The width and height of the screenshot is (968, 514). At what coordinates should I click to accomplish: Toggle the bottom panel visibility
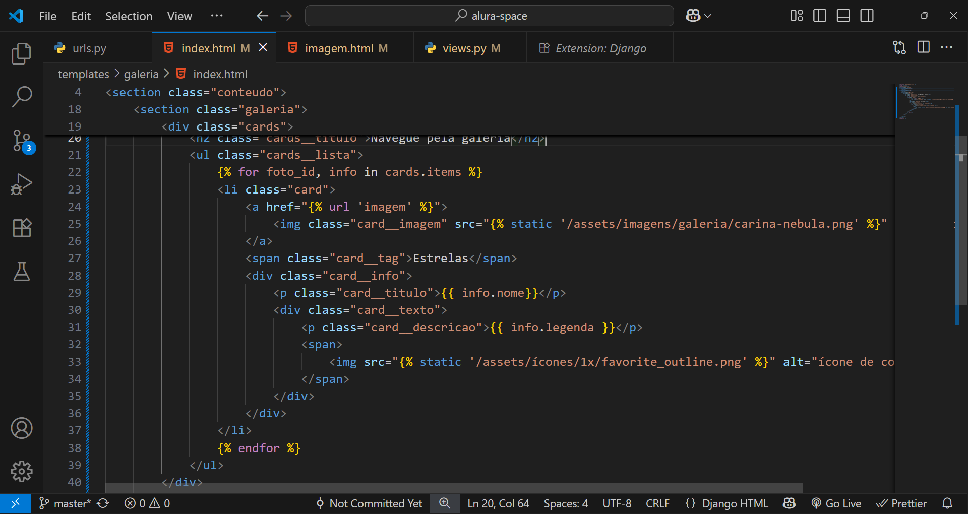843,16
